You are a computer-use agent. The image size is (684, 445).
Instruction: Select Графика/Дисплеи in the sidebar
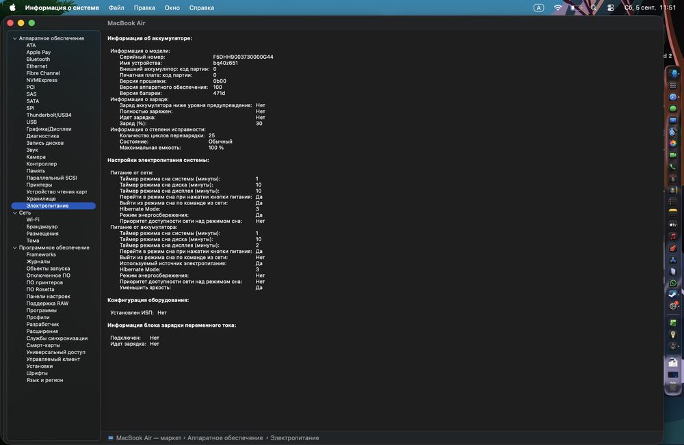49,129
